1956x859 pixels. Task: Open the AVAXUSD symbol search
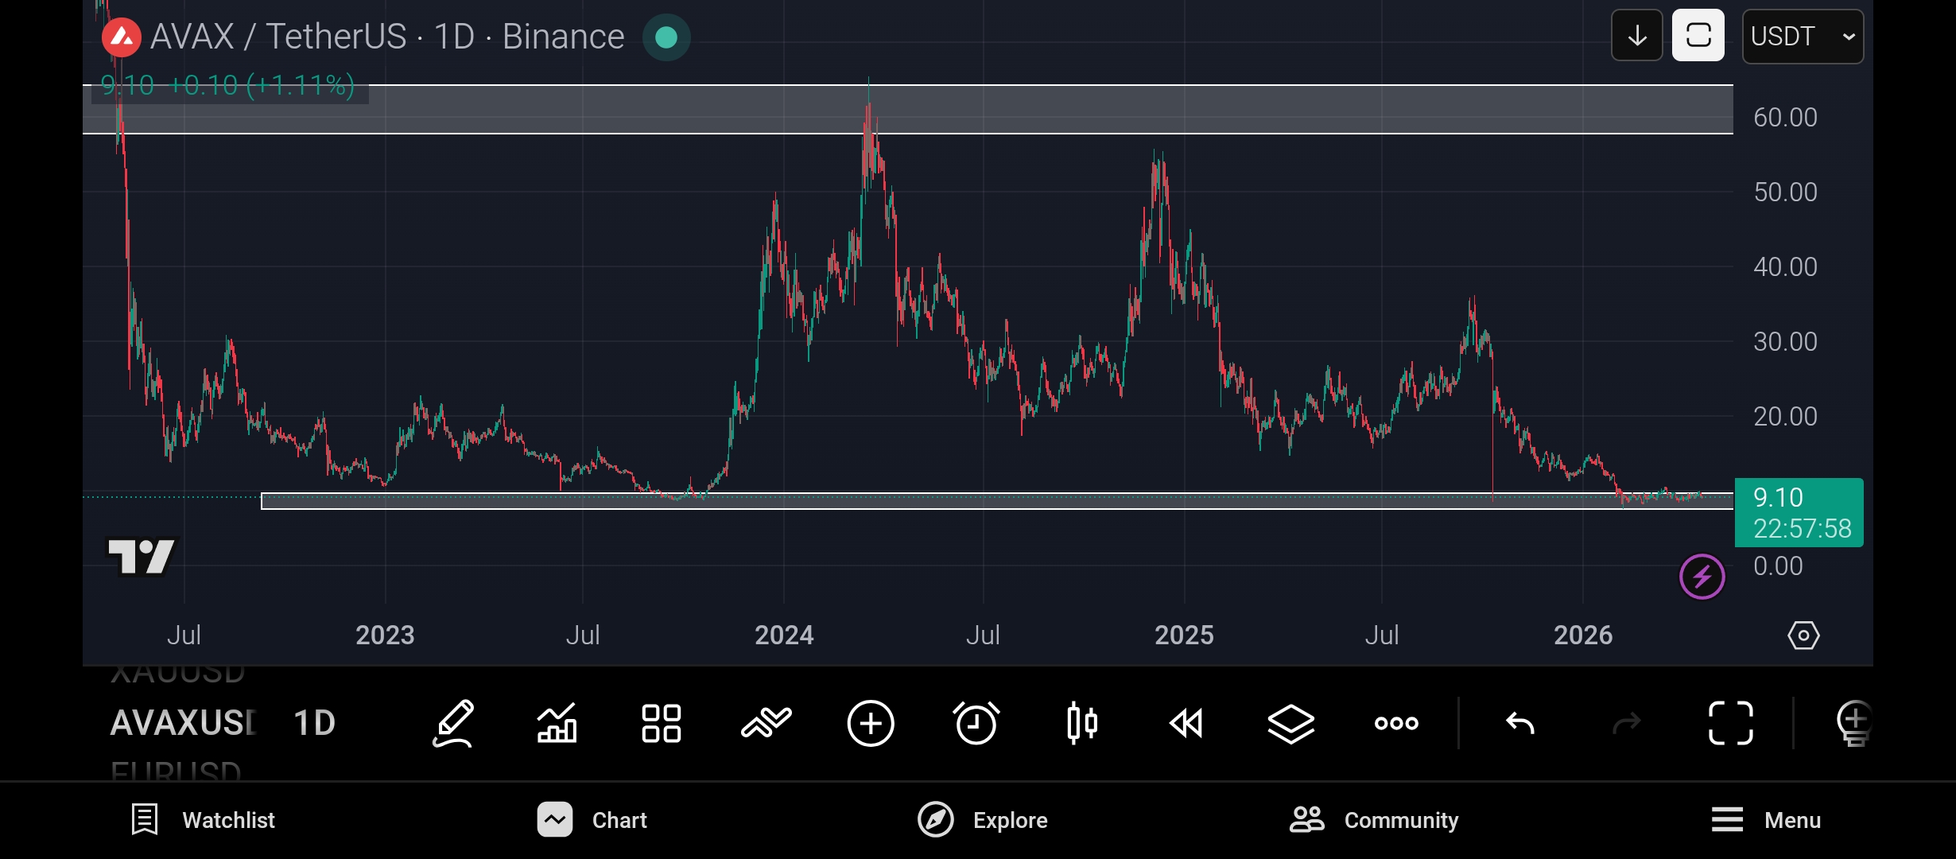[183, 723]
